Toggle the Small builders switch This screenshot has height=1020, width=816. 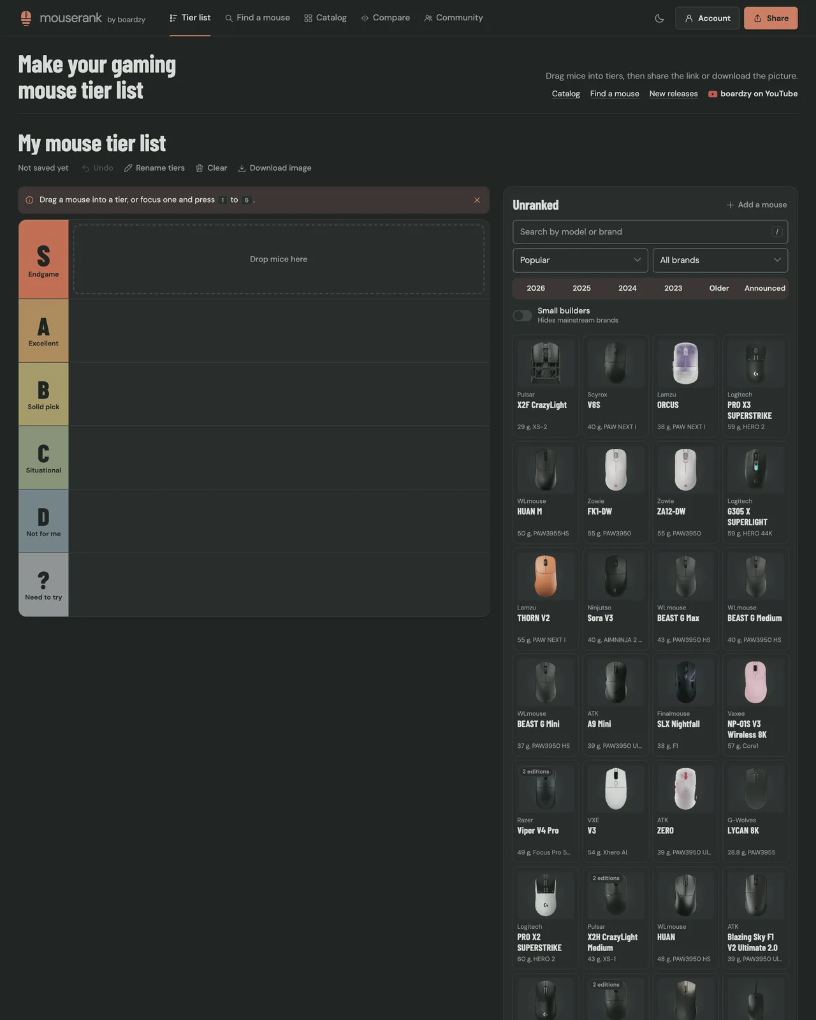(x=522, y=316)
